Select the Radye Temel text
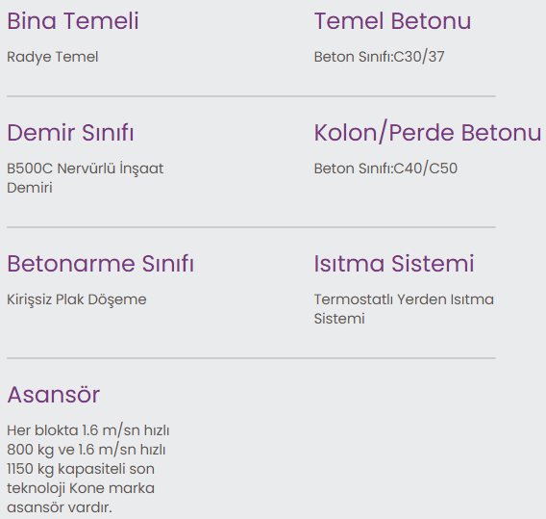Viewport: 546px width, 519px height. 53,57
